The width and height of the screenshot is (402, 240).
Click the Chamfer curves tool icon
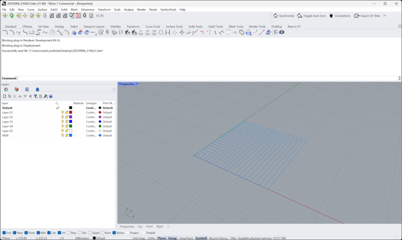12,32
